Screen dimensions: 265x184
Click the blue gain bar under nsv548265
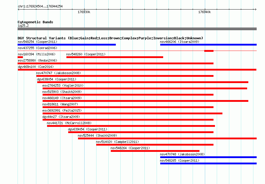point(208,163)
